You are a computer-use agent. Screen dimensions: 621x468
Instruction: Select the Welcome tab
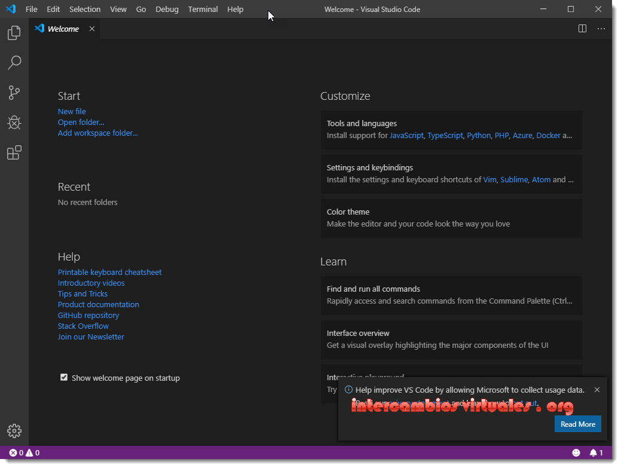pos(63,29)
